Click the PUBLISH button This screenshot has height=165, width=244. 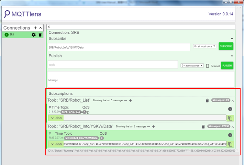(x=227, y=65)
